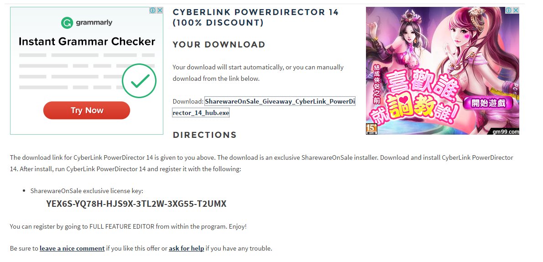The height and width of the screenshot is (262, 543).
Task: Close the gm99 game ad
Action: (x=516, y=10)
